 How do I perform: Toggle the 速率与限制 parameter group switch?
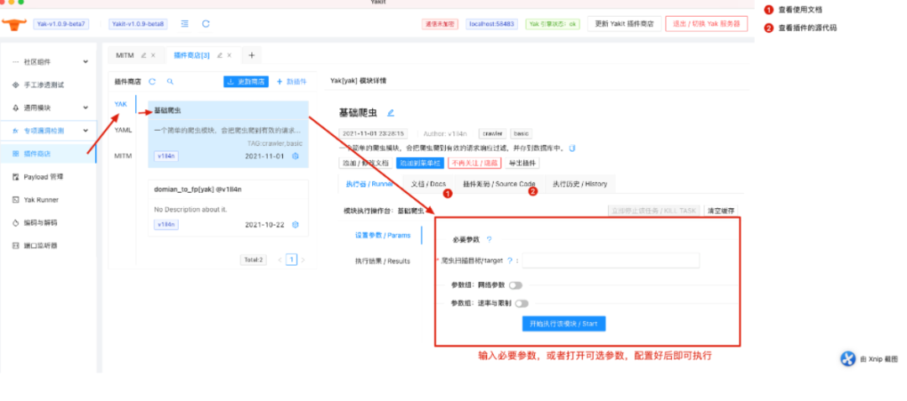[522, 304]
